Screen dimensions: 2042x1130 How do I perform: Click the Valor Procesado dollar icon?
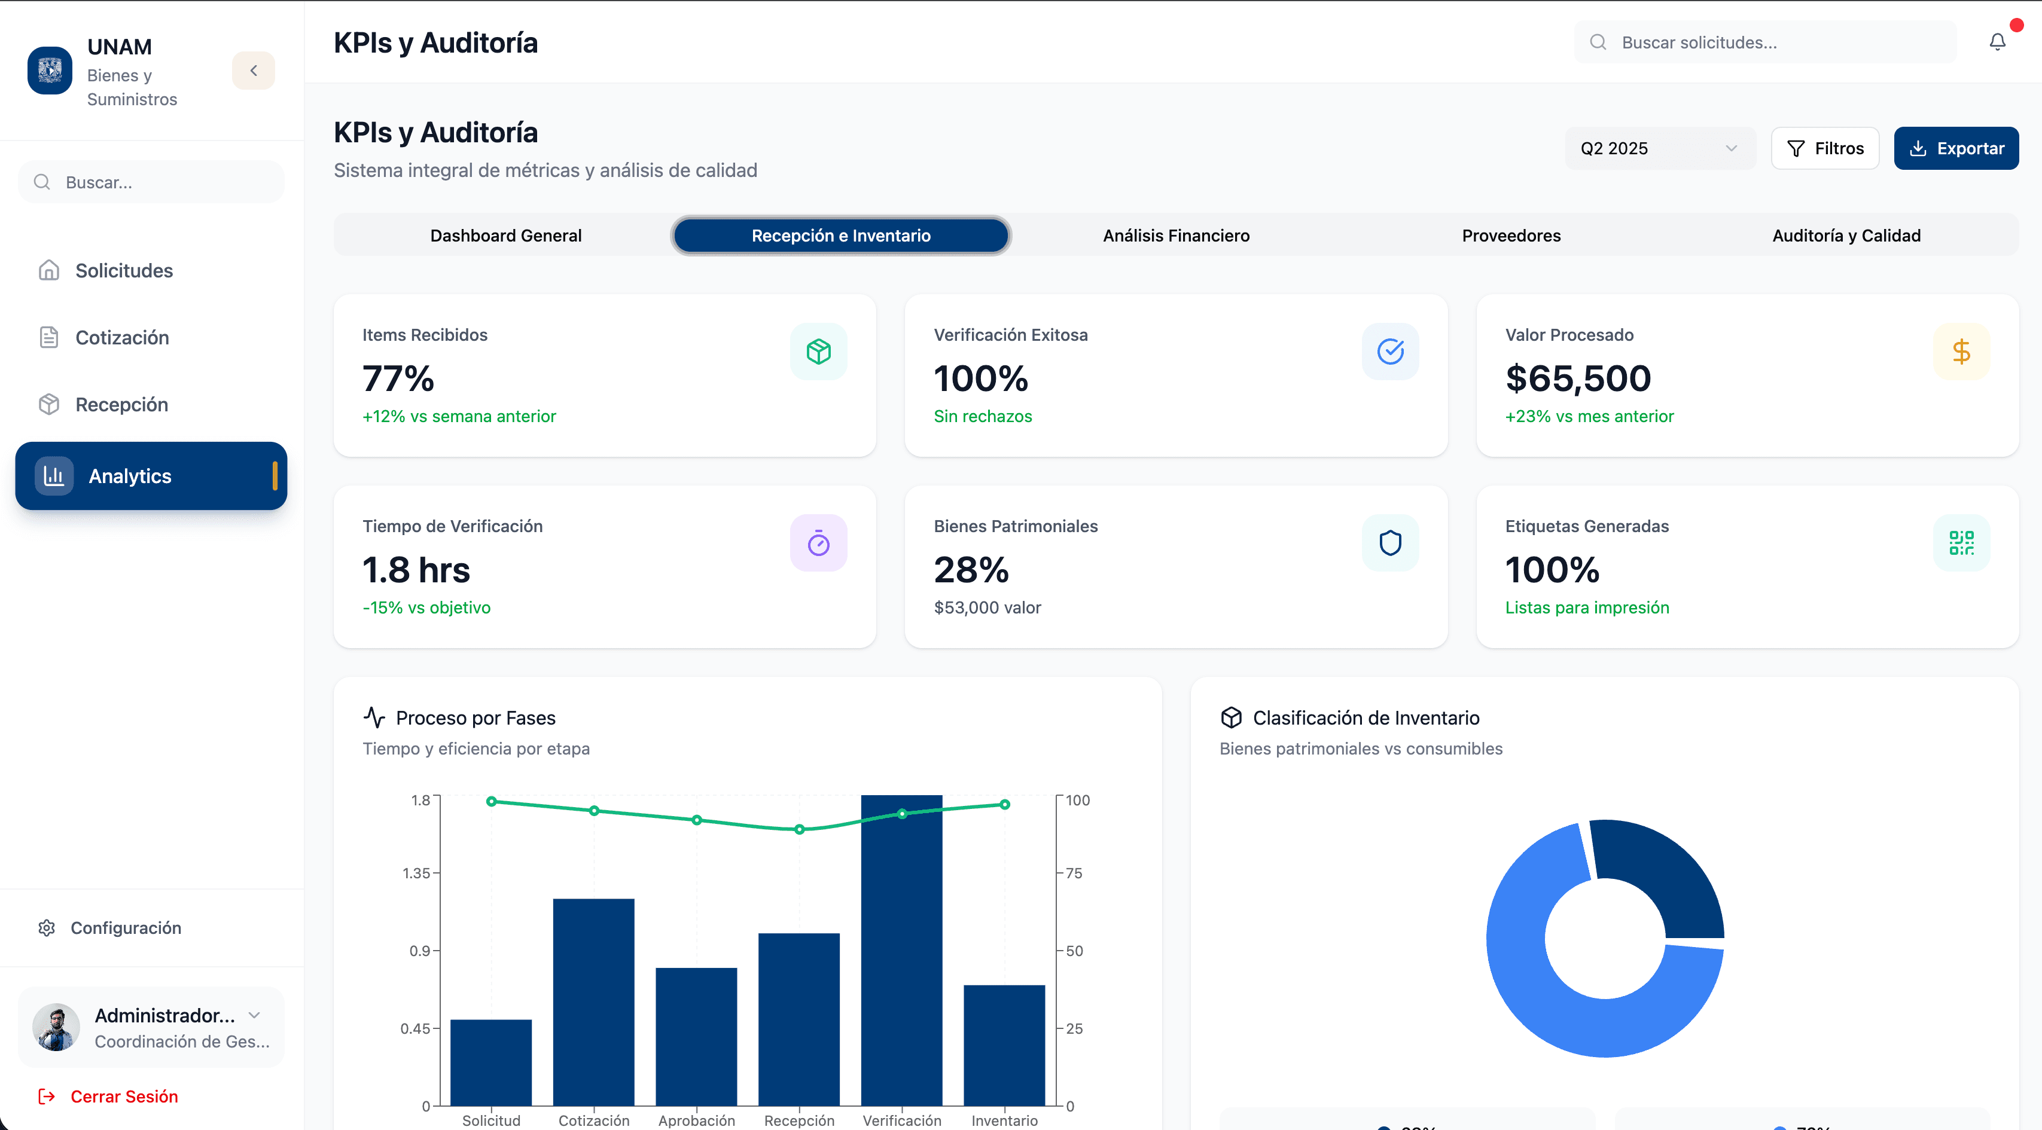pyautogui.click(x=1961, y=351)
